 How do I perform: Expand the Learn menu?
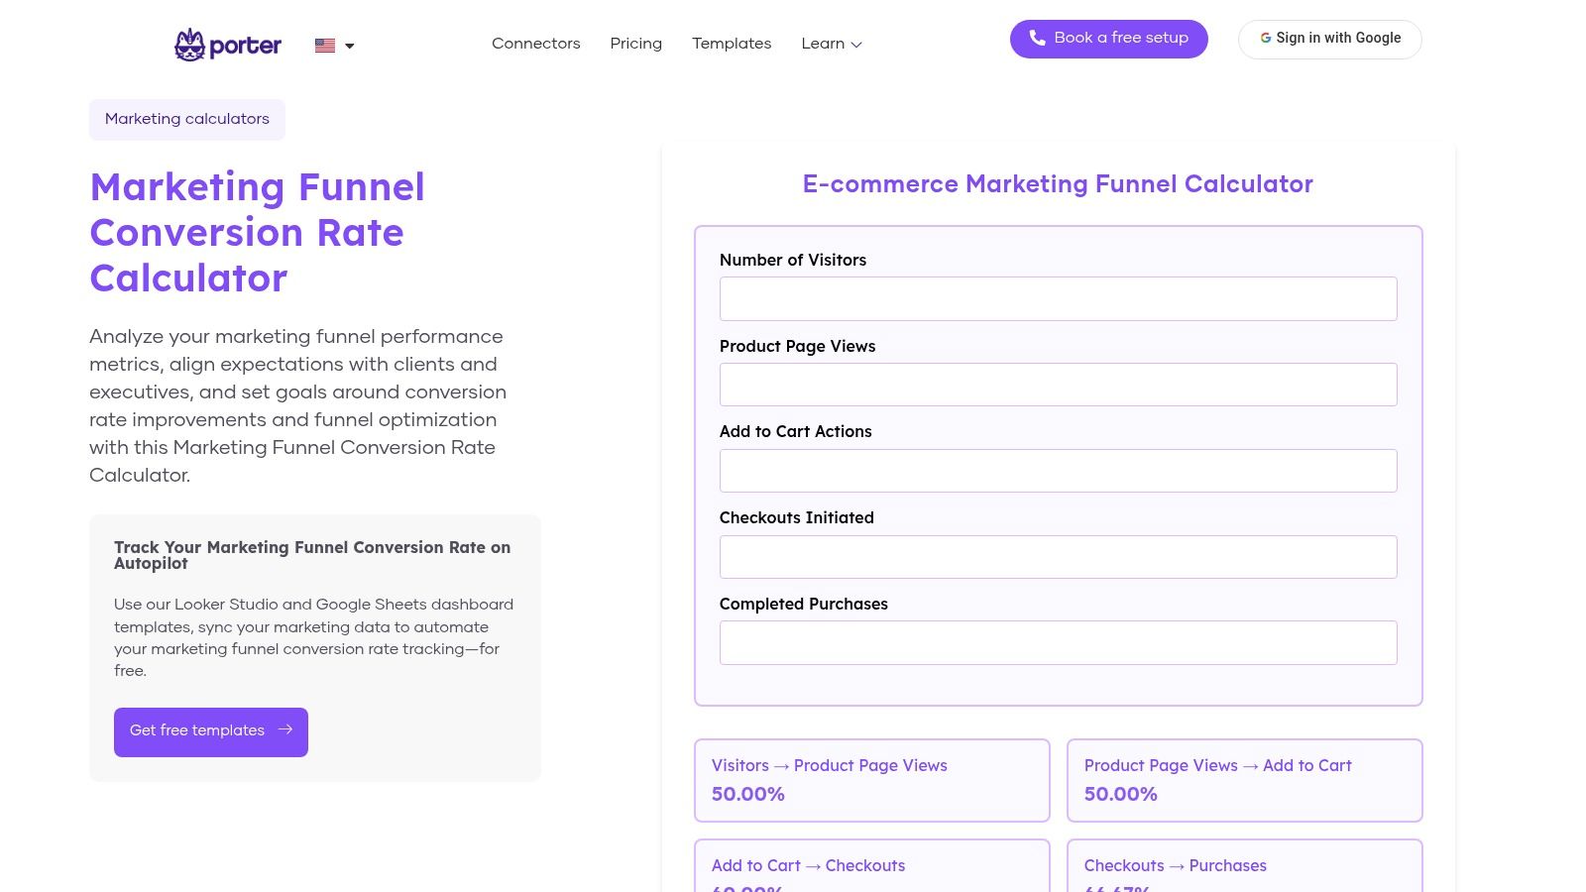831,44
